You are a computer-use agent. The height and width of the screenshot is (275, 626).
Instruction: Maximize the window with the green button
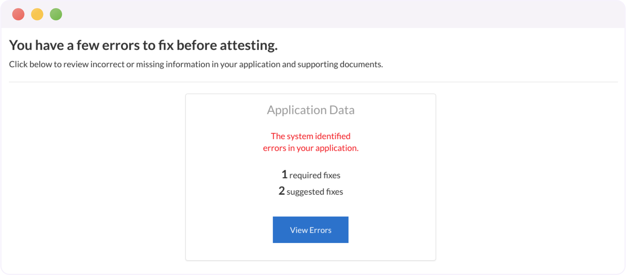[x=56, y=14]
